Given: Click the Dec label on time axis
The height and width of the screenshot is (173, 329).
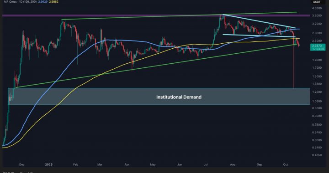Looking at the screenshot, I should click(22, 165).
